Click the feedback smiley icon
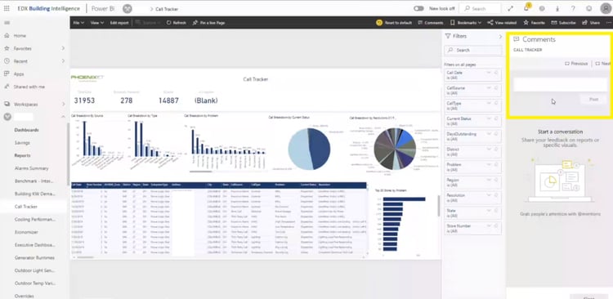This screenshot has height=299, width=613. click(588, 8)
